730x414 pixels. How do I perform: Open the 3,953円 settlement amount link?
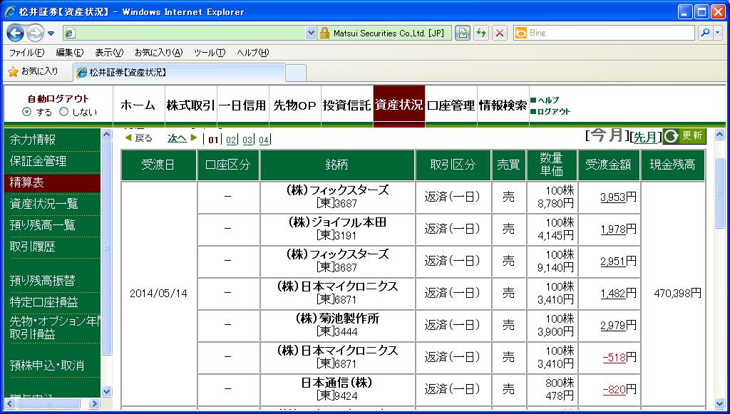click(612, 197)
